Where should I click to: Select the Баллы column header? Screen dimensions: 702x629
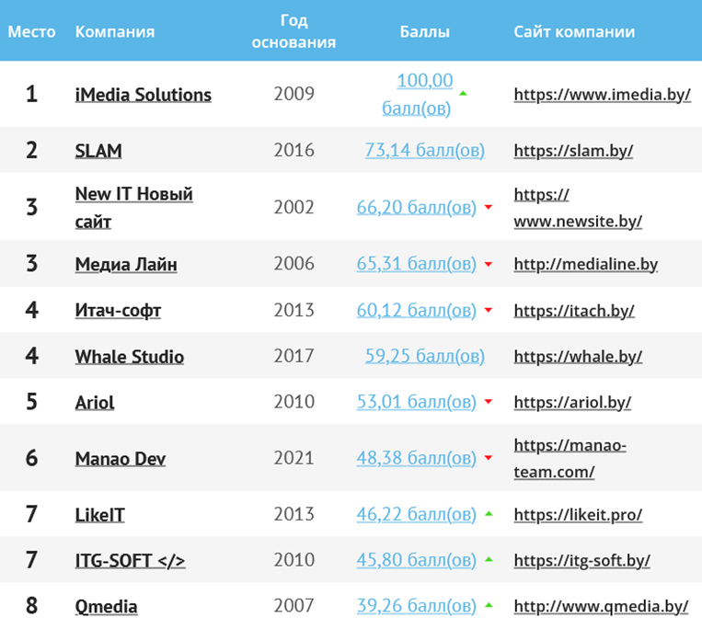(x=424, y=32)
